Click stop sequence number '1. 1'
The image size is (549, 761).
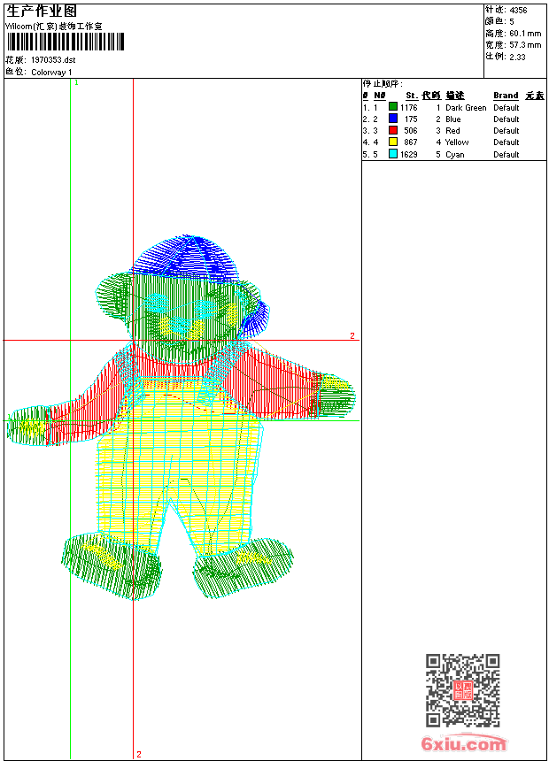pyautogui.click(x=370, y=108)
